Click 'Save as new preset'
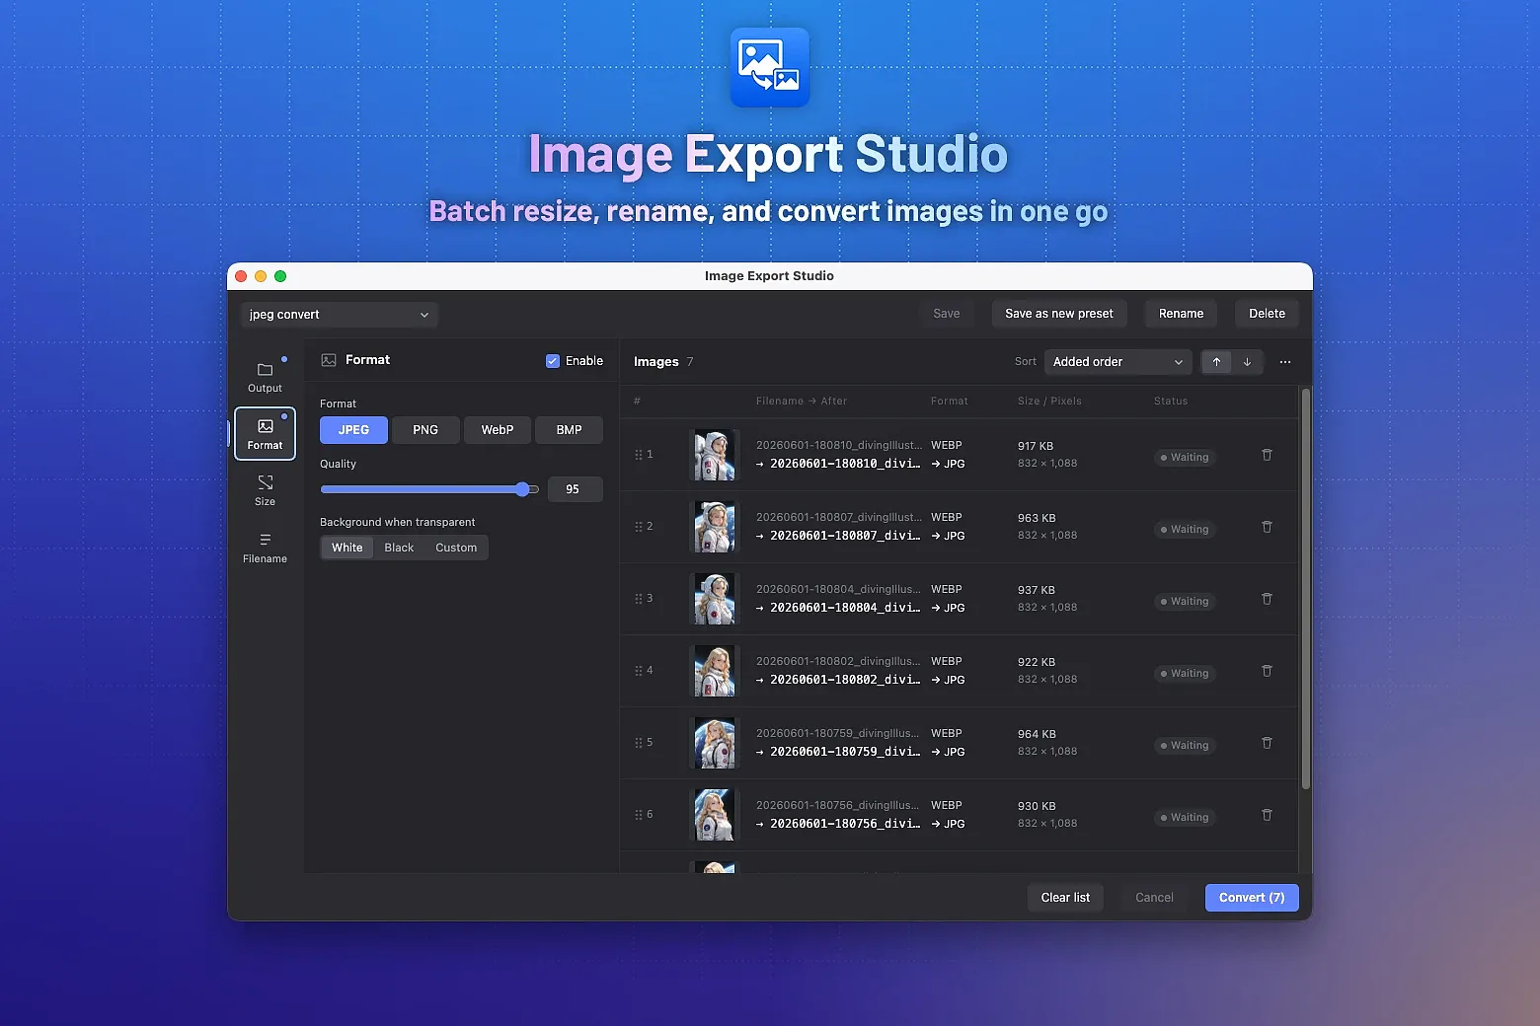This screenshot has height=1026, width=1540. coord(1059,314)
